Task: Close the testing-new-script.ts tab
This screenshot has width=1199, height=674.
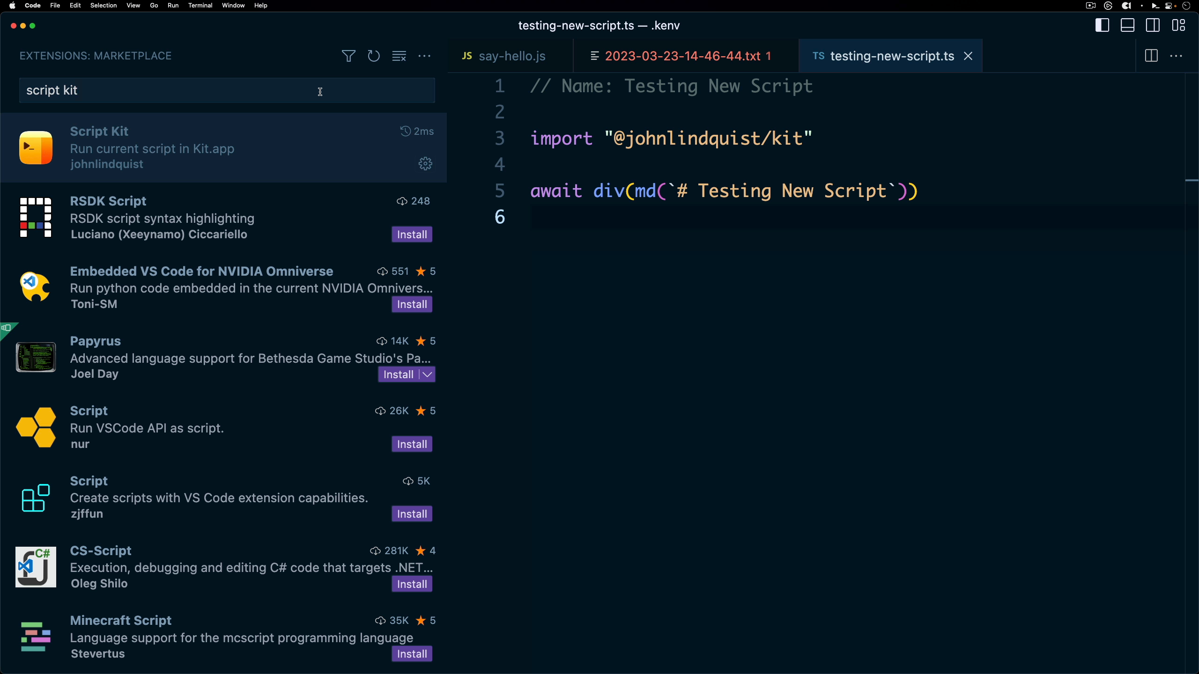Action: point(968,56)
